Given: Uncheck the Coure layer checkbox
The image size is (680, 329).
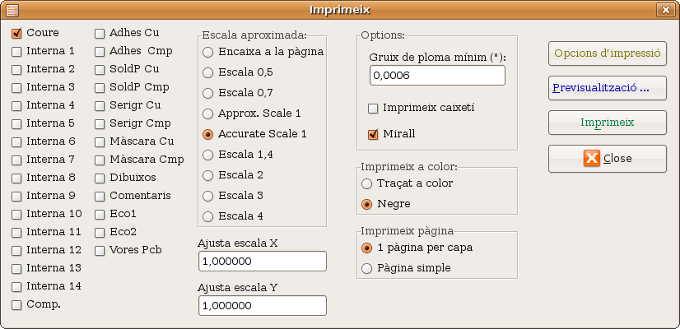Looking at the screenshot, I should [x=16, y=34].
